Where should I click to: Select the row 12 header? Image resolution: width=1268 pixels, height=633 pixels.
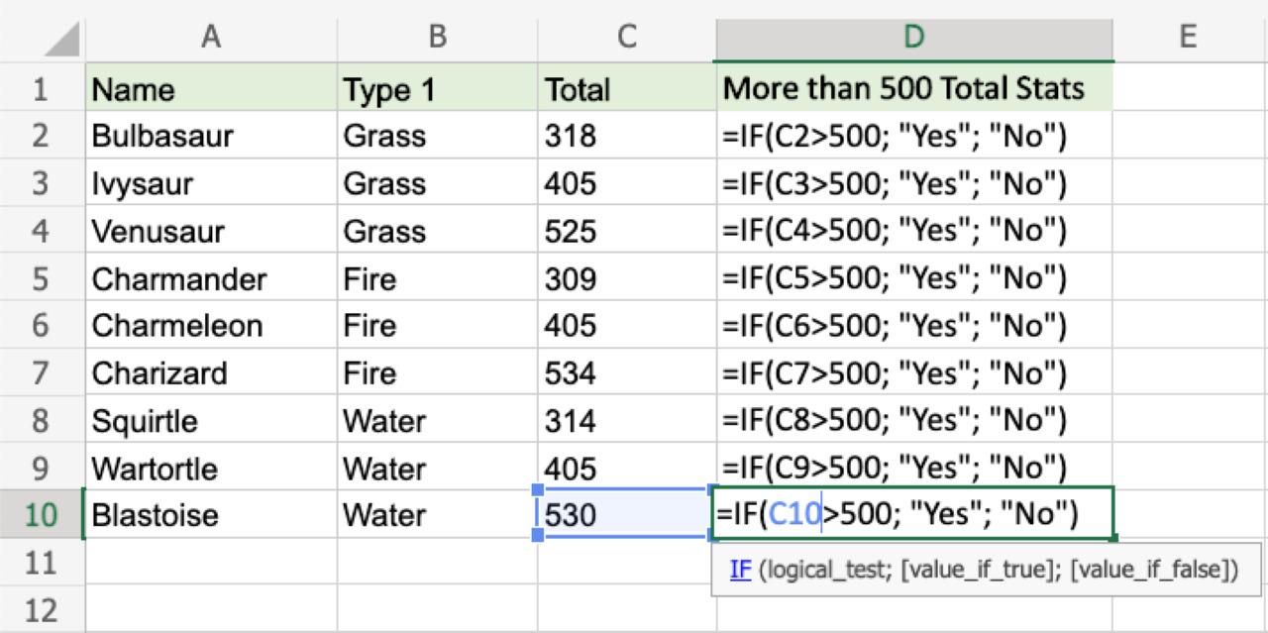pyautogui.click(x=41, y=609)
